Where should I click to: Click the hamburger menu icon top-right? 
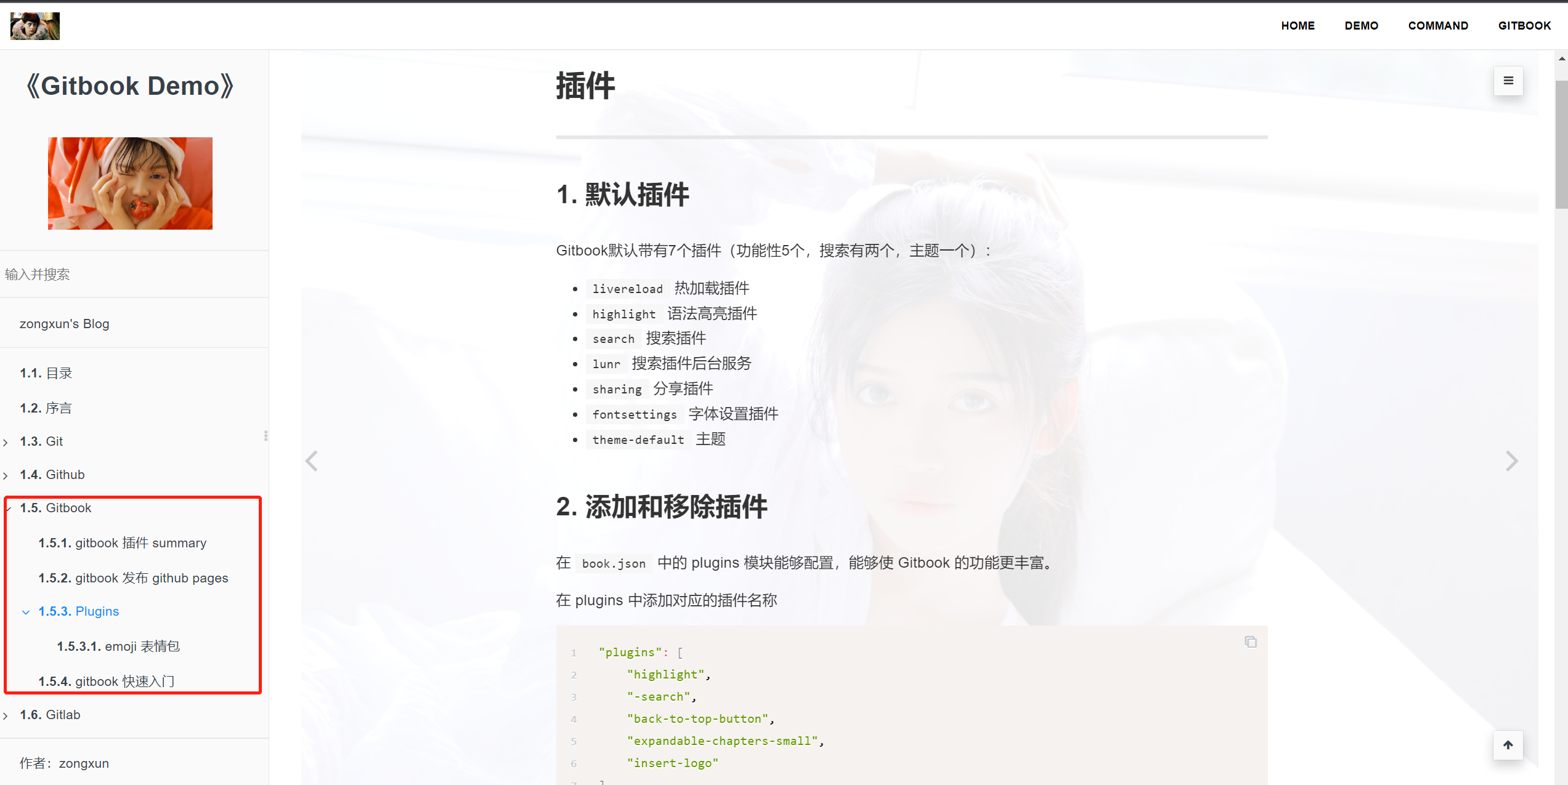tap(1508, 81)
